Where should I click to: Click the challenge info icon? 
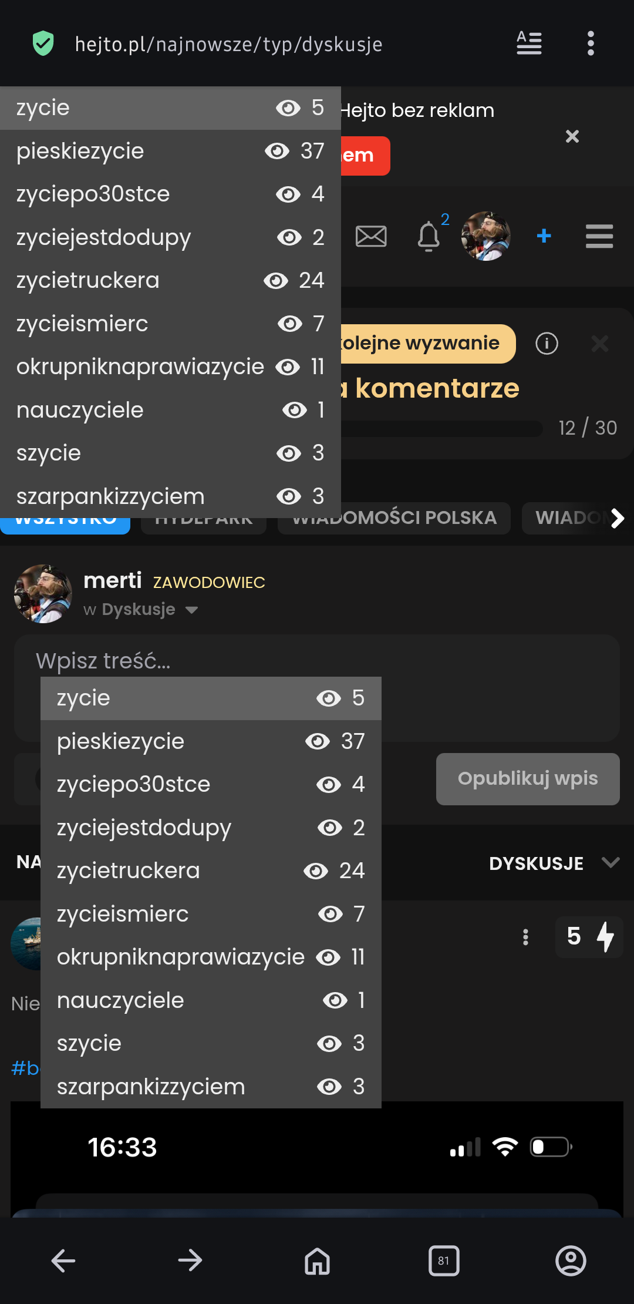tap(547, 343)
